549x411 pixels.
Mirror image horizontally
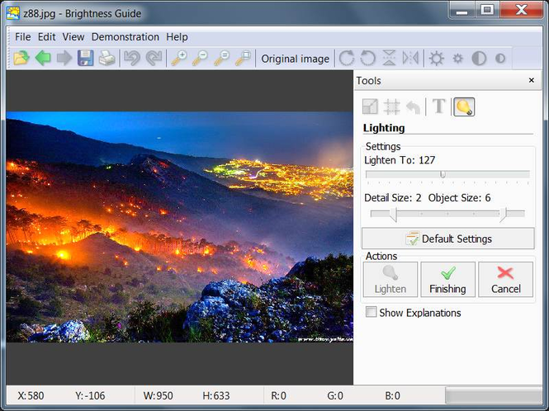(410, 58)
